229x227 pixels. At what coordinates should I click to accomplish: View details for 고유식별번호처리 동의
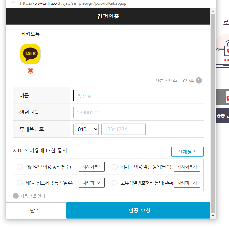[187, 183]
